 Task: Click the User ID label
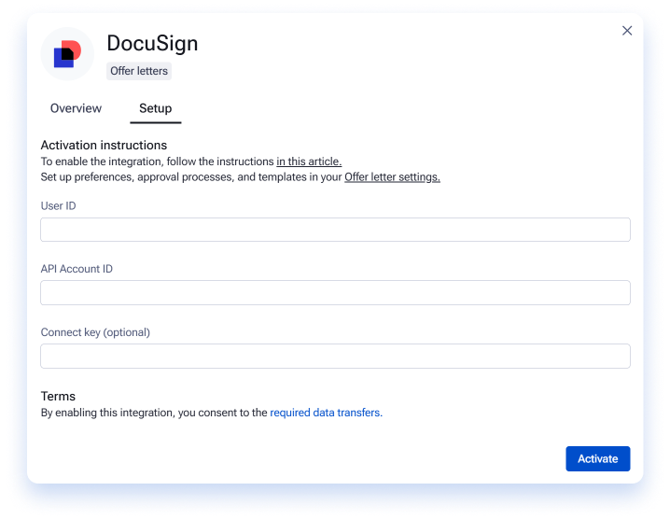pyautogui.click(x=58, y=206)
